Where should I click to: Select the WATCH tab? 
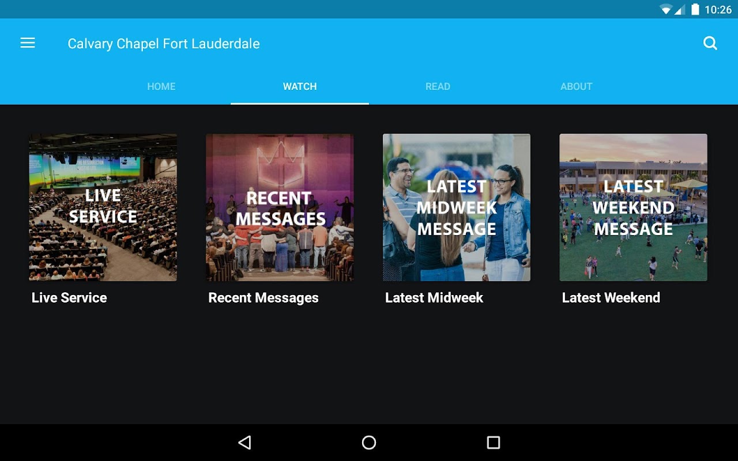coord(300,86)
